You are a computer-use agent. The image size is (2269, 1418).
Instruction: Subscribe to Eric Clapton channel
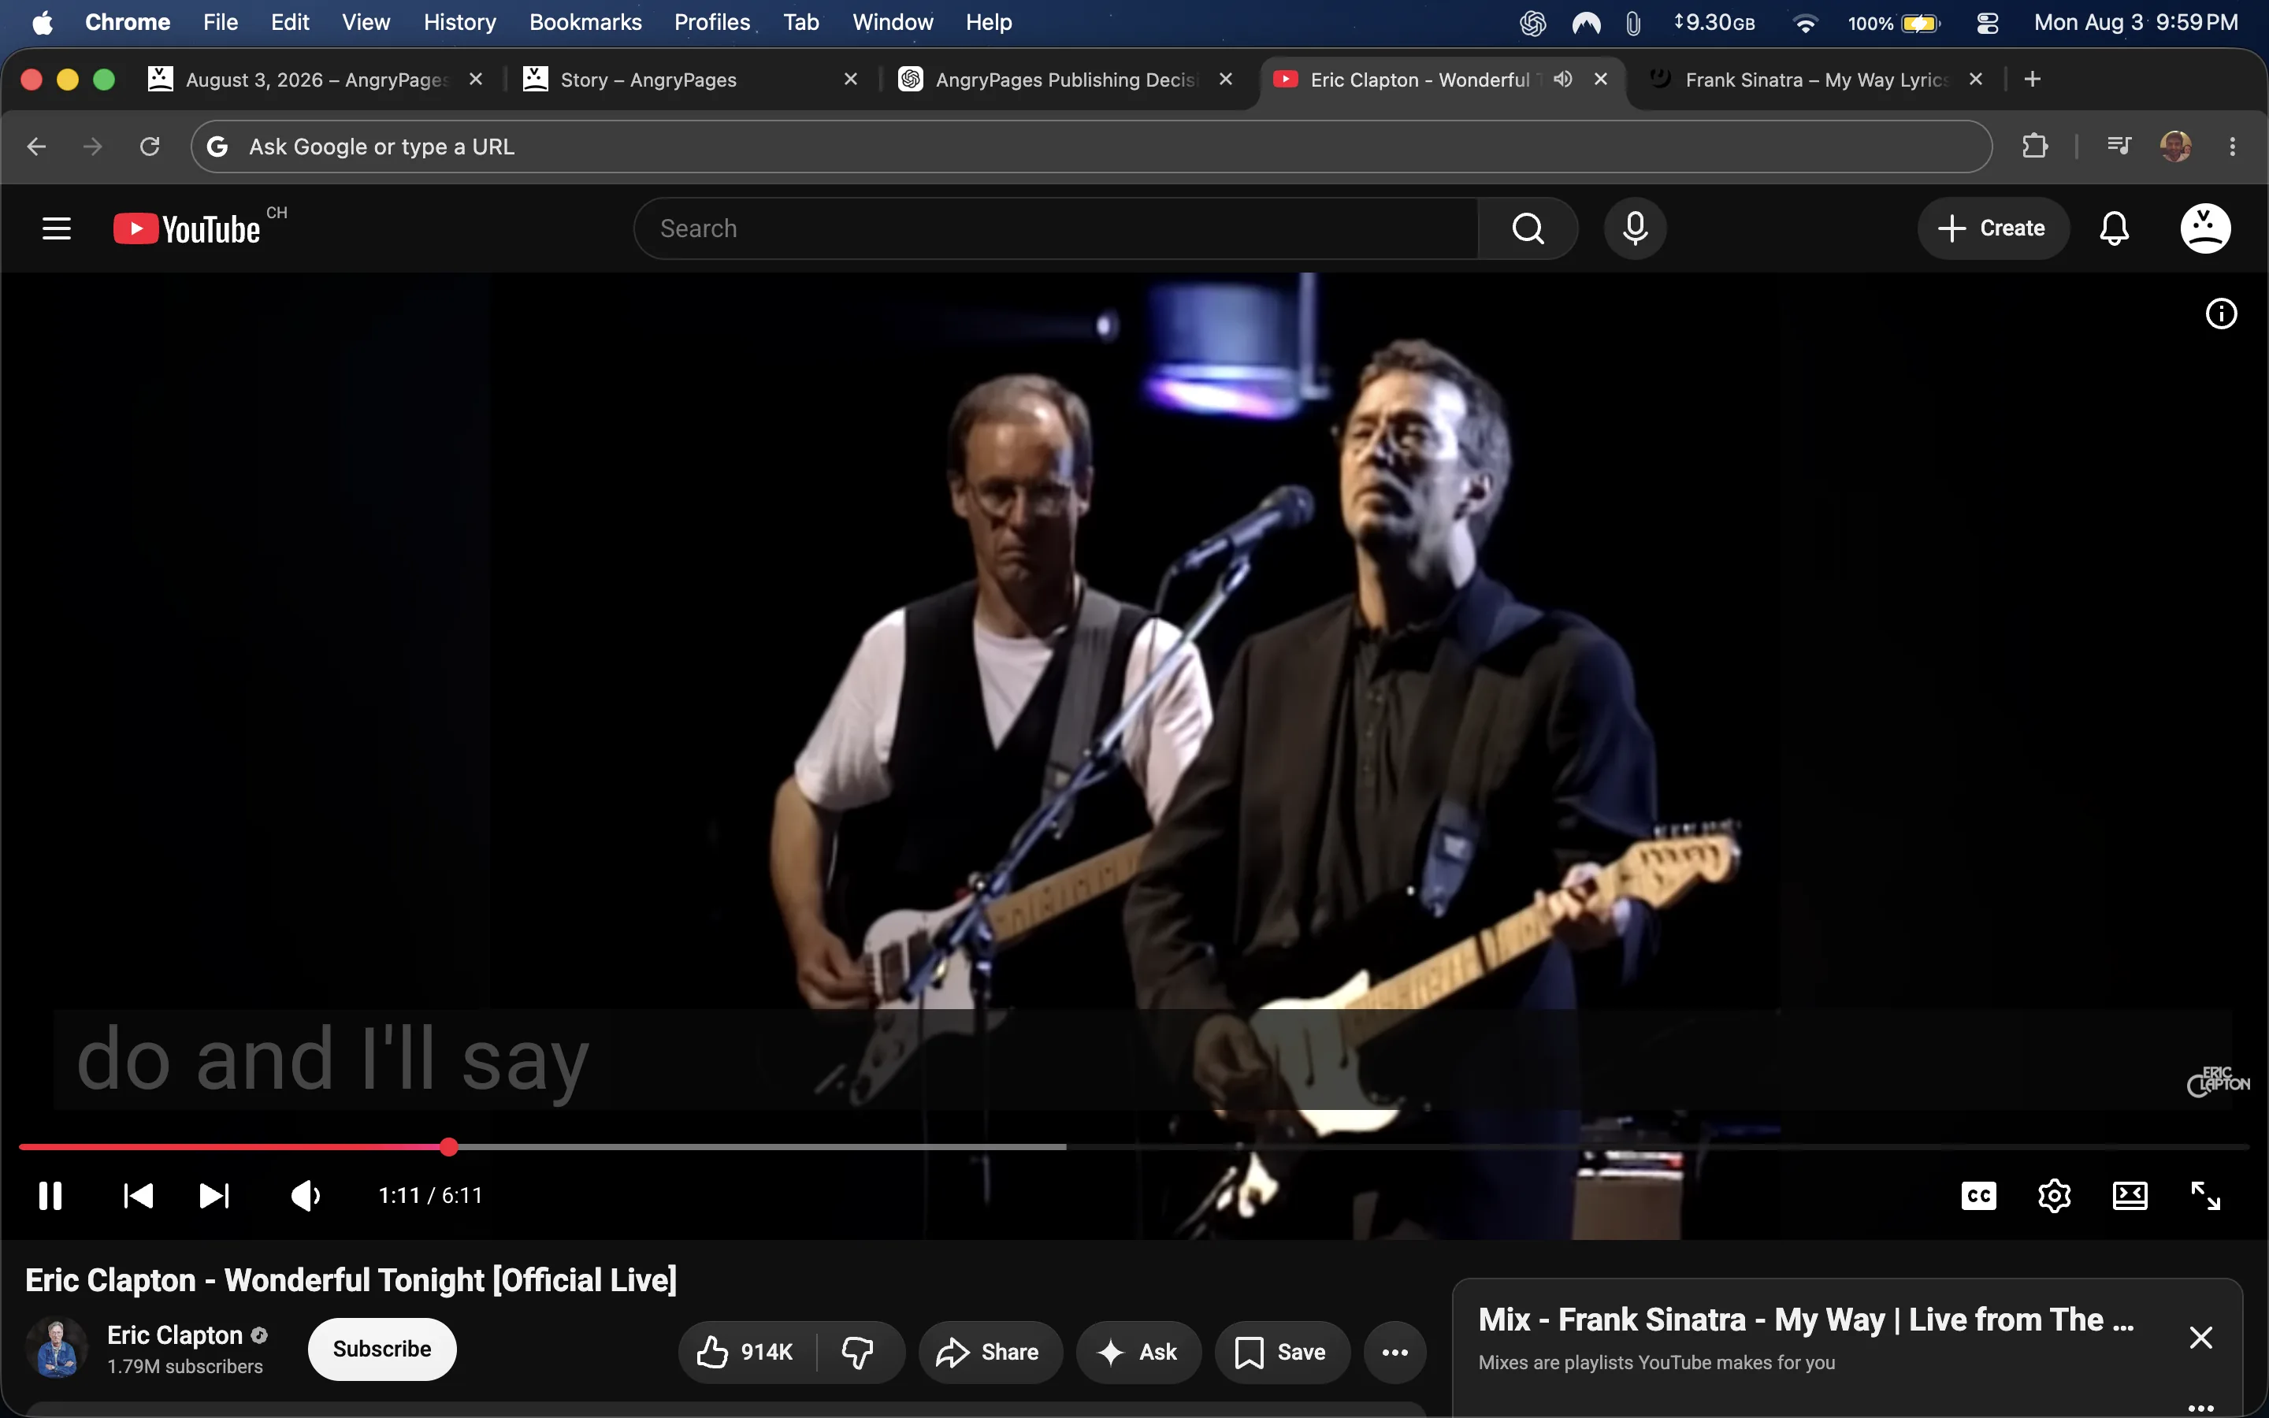[x=383, y=1349]
